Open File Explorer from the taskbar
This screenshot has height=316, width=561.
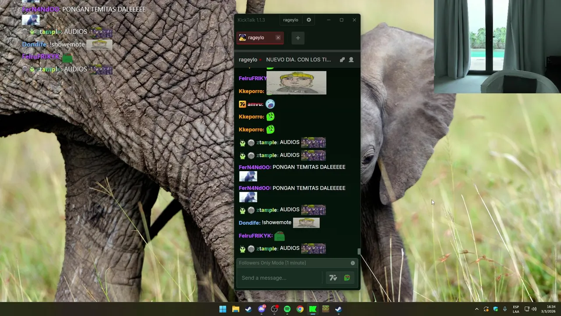click(235, 309)
